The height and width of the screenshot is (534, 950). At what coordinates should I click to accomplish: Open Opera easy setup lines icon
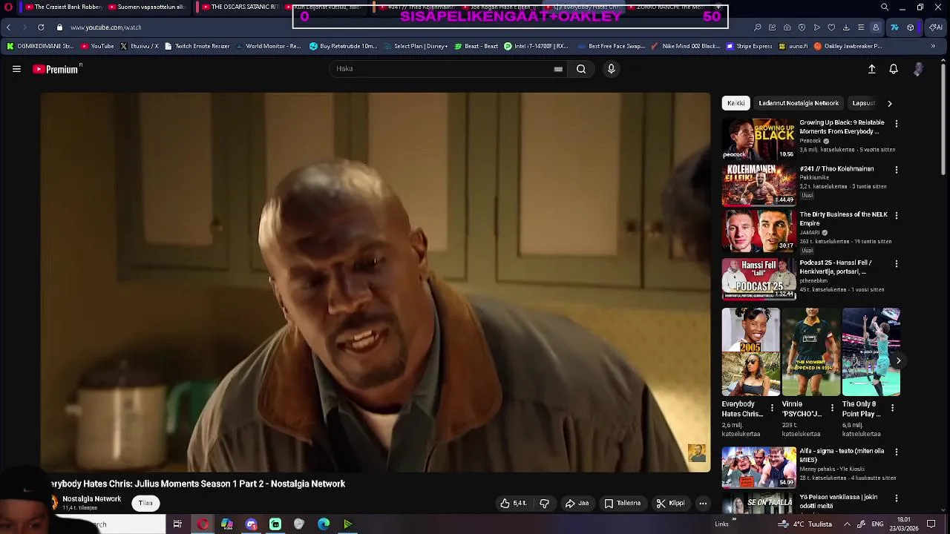point(861,27)
